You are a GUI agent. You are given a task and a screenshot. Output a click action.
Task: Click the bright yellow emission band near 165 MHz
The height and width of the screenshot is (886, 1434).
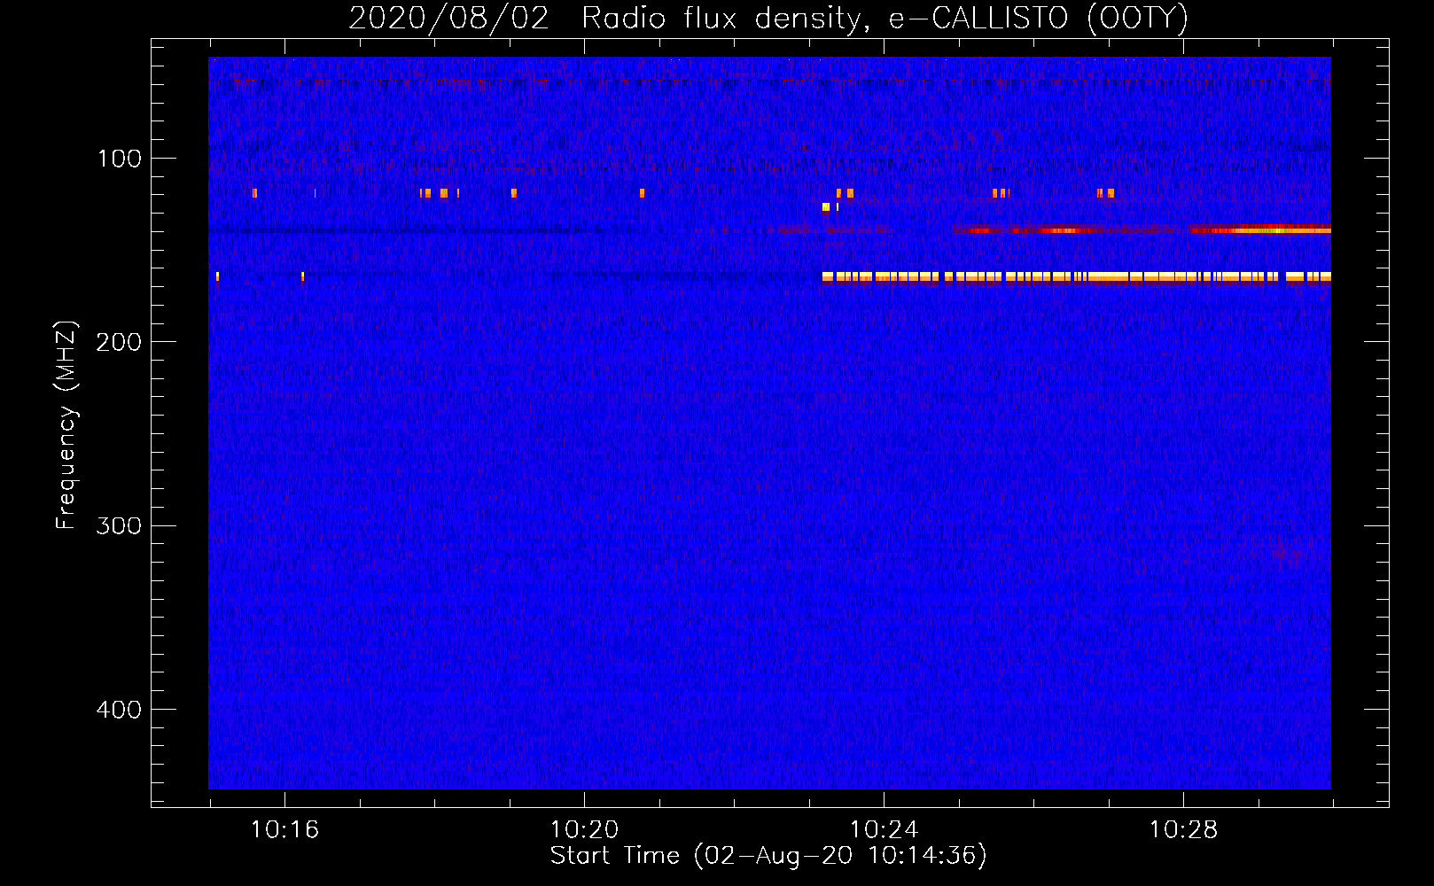1076,277
